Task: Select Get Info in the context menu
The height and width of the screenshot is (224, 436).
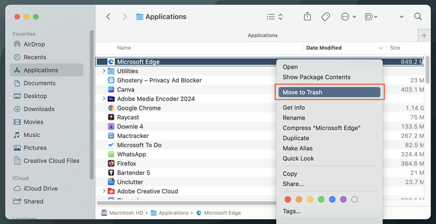Action: pos(293,107)
